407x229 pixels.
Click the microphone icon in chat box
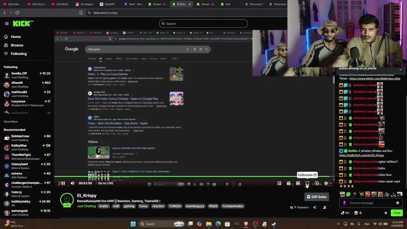344,203
